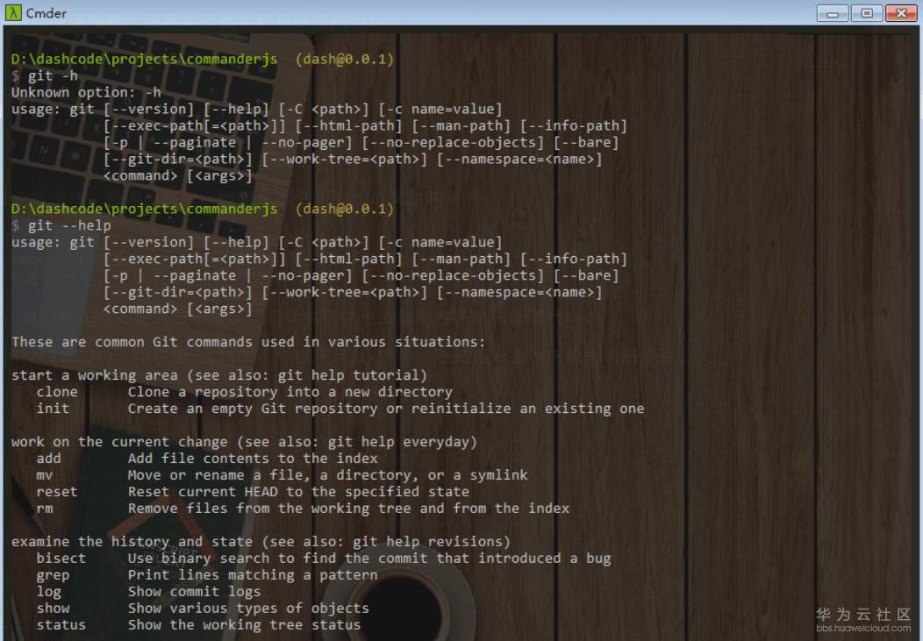Click the 'status' command row

pos(198,625)
